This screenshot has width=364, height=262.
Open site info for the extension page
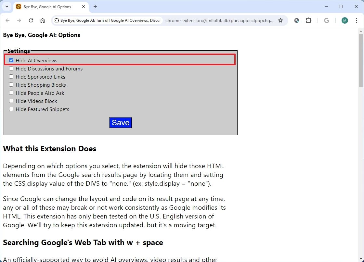click(57, 20)
